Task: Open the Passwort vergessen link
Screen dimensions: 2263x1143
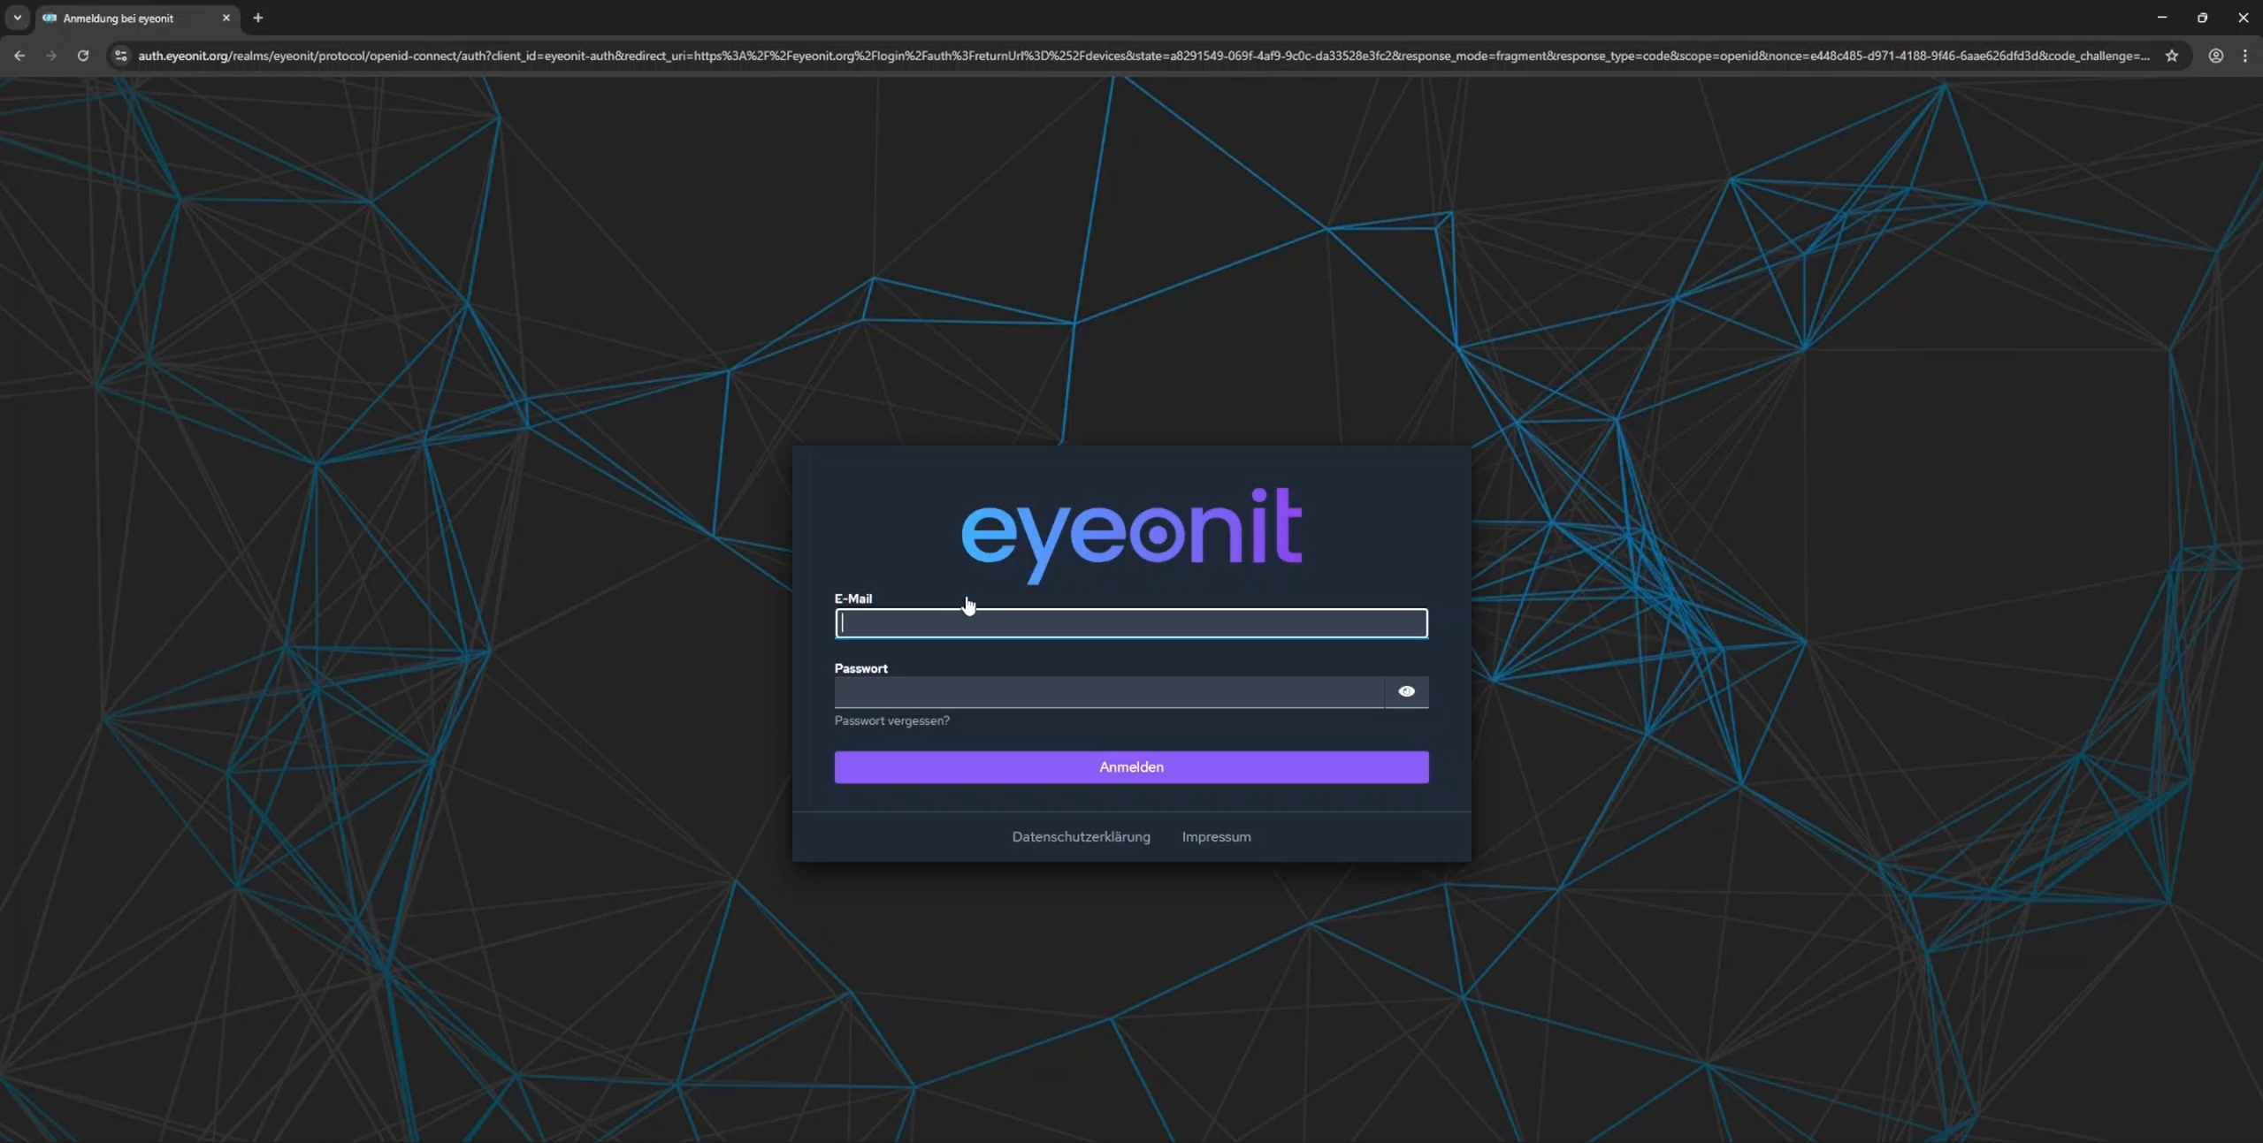Action: [x=891, y=720]
